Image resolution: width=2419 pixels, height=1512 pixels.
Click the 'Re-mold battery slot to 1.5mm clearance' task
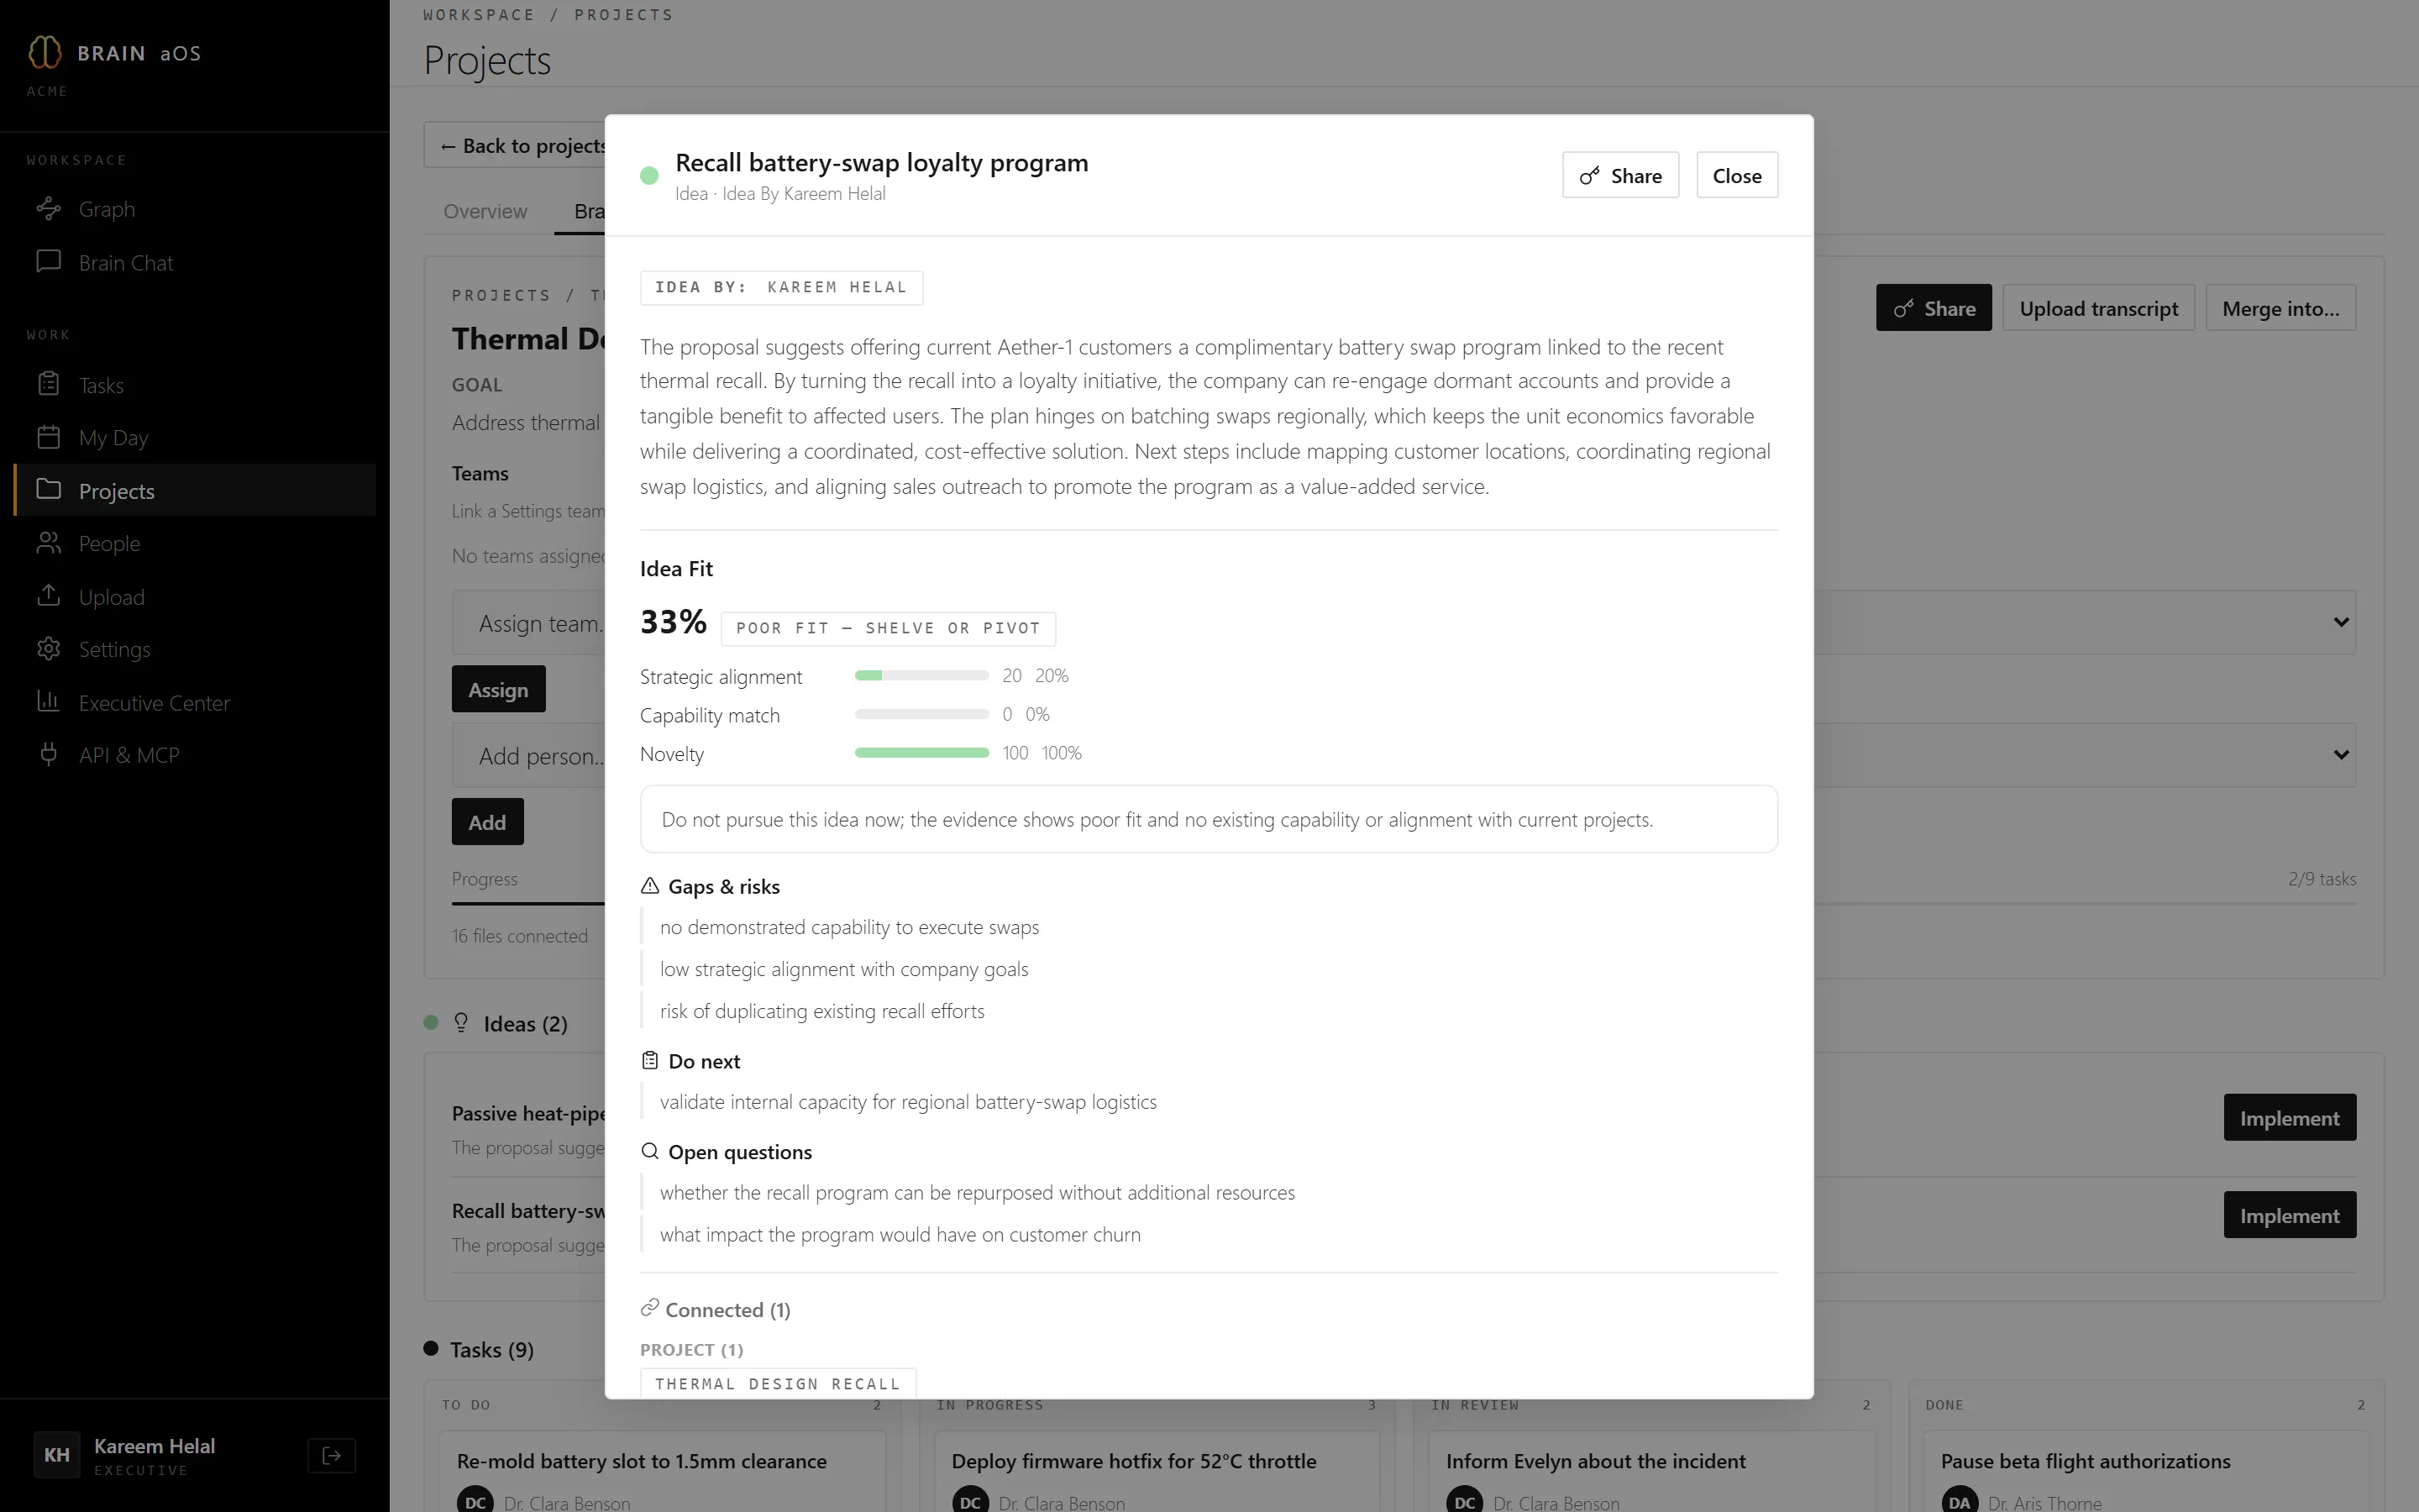(x=642, y=1461)
